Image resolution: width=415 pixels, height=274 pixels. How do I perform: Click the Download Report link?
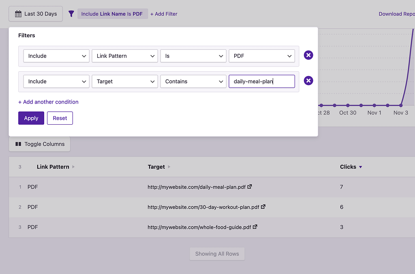396,14
